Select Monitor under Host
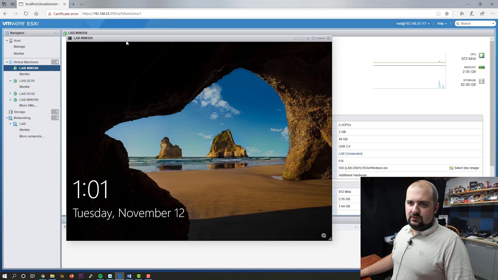The image size is (498, 280). 19,54
